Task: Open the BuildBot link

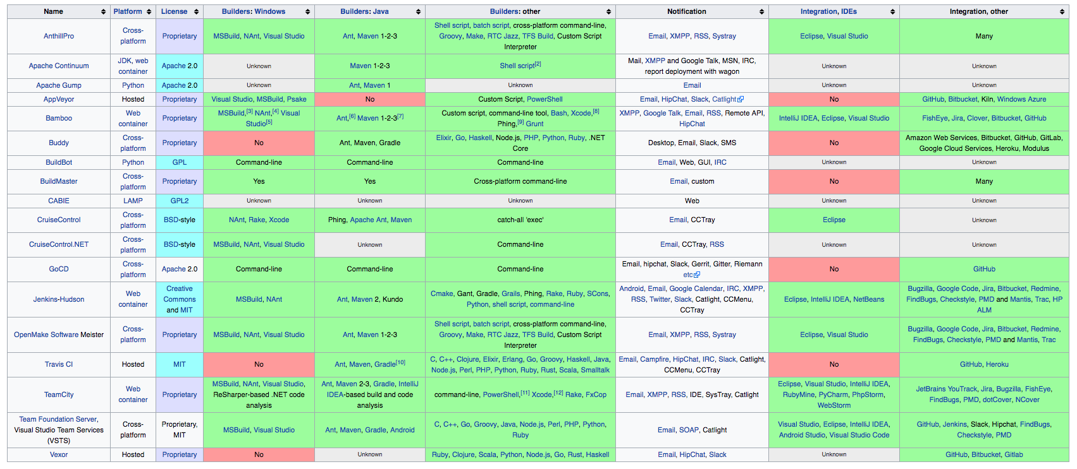Action: pos(59,162)
